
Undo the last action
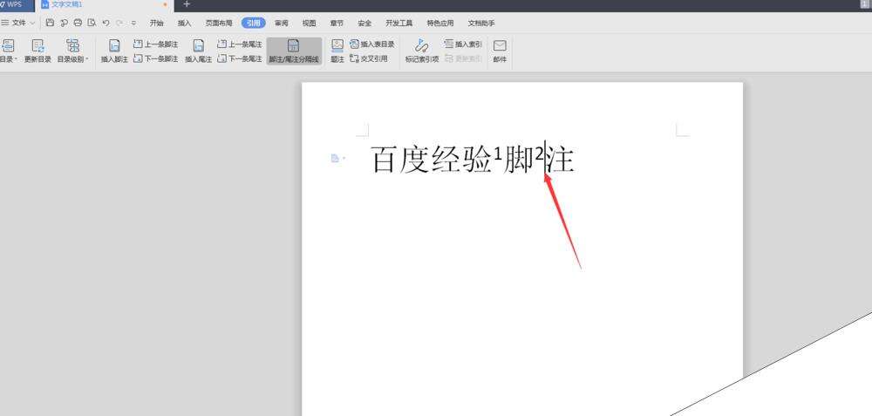[x=106, y=23]
